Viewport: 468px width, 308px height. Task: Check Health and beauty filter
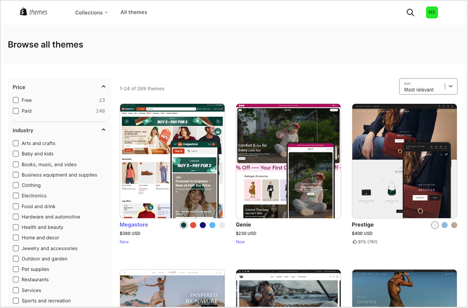point(16,227)
